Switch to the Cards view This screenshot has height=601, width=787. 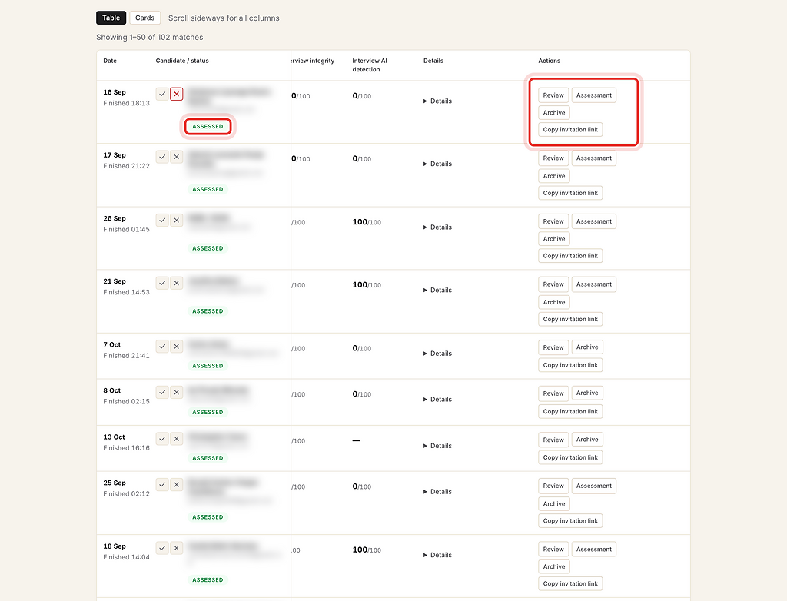click(145, 18)
